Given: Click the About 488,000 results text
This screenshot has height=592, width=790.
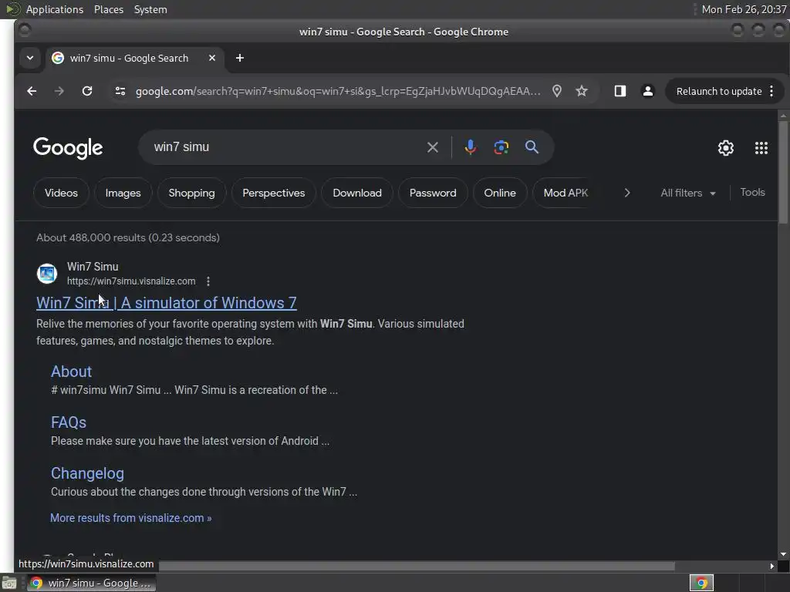Looking at the screenshot, I should [128, 237].
